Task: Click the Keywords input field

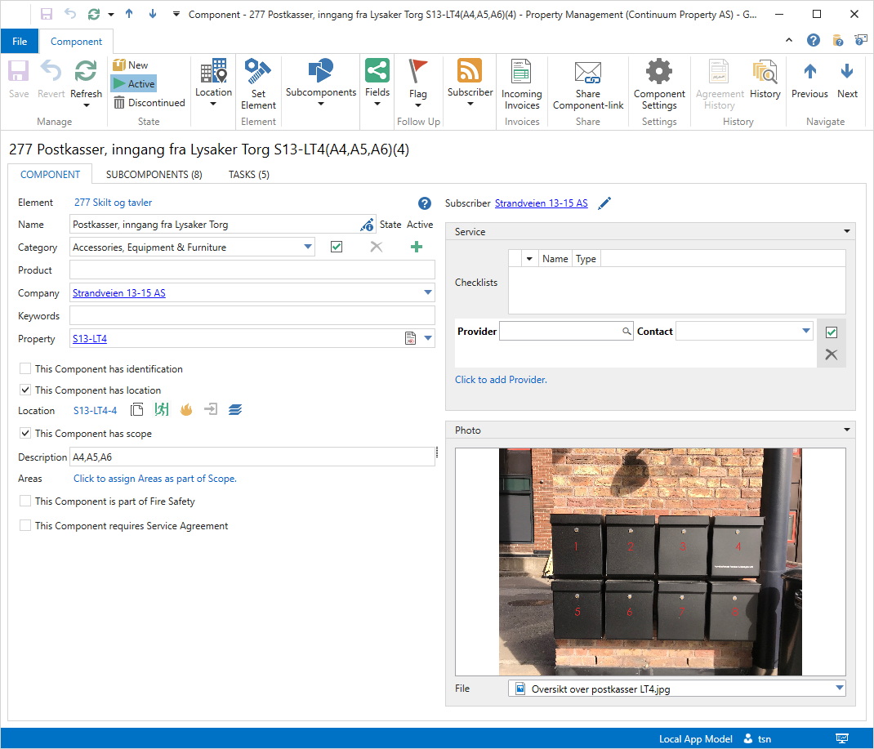Action: click(252, 316)
